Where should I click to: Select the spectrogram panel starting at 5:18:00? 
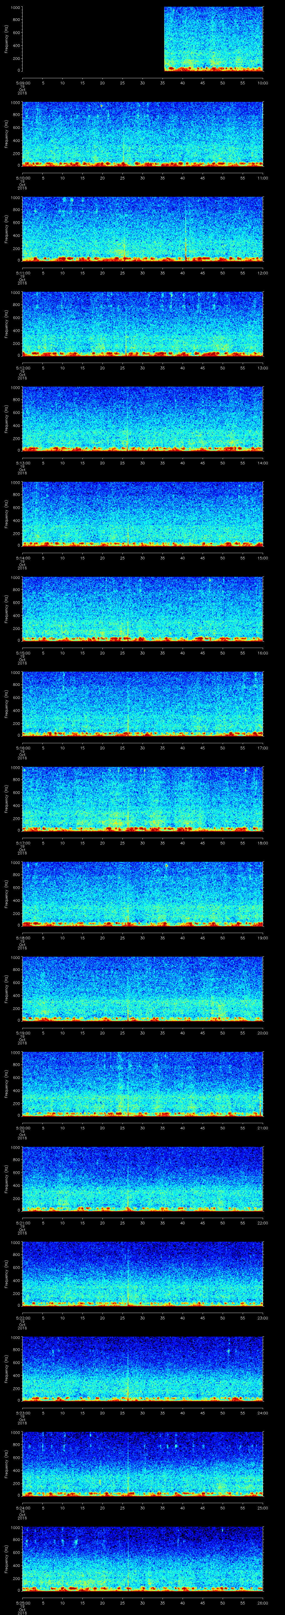pos(143,894)
